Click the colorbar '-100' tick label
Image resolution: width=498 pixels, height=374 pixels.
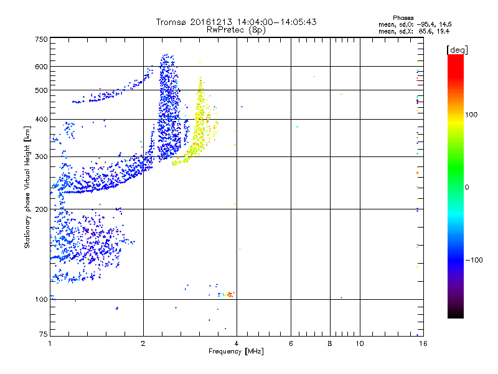tap(474, 260)
